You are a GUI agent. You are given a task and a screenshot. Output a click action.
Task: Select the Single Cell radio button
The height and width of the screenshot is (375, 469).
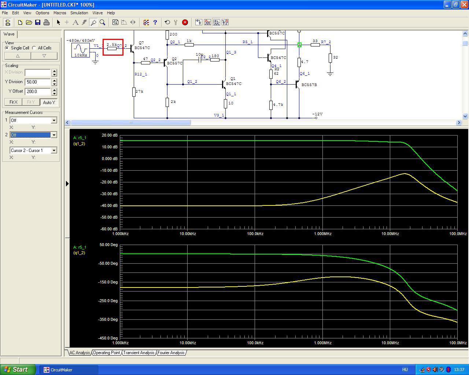7,48
